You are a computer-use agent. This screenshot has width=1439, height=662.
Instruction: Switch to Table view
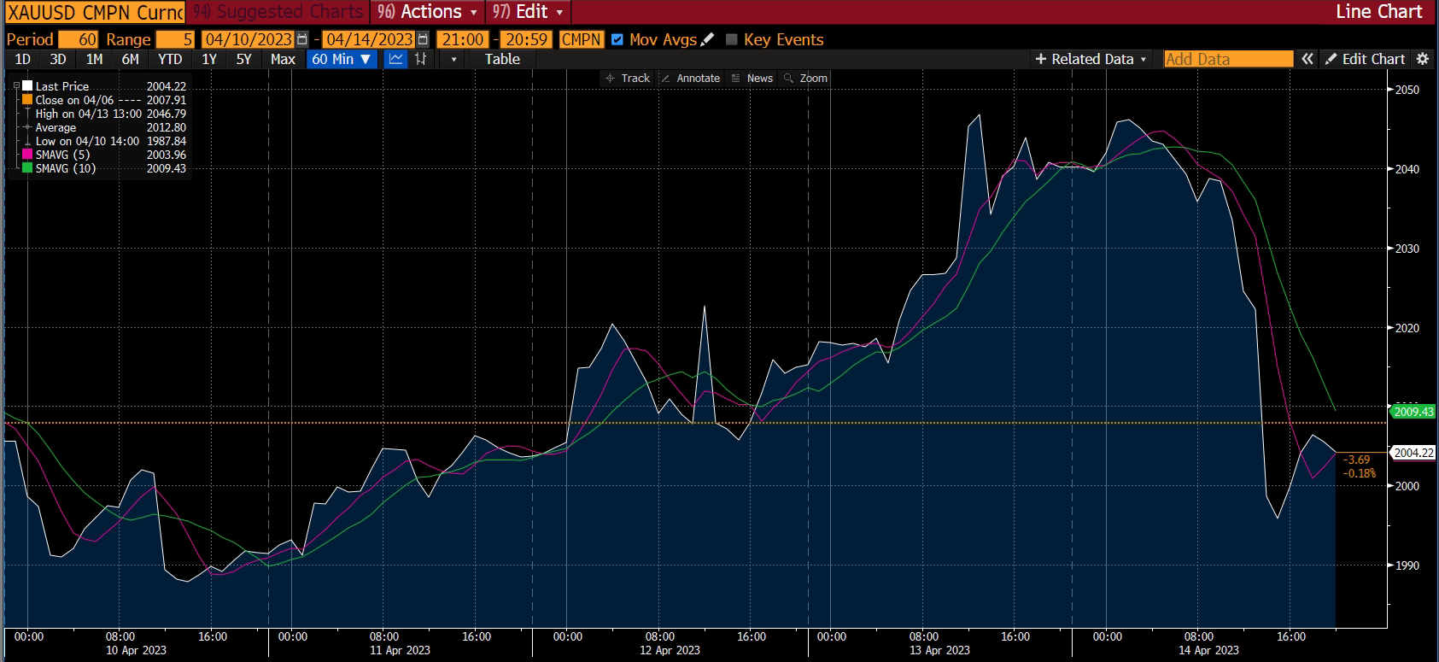coord(502,59)
